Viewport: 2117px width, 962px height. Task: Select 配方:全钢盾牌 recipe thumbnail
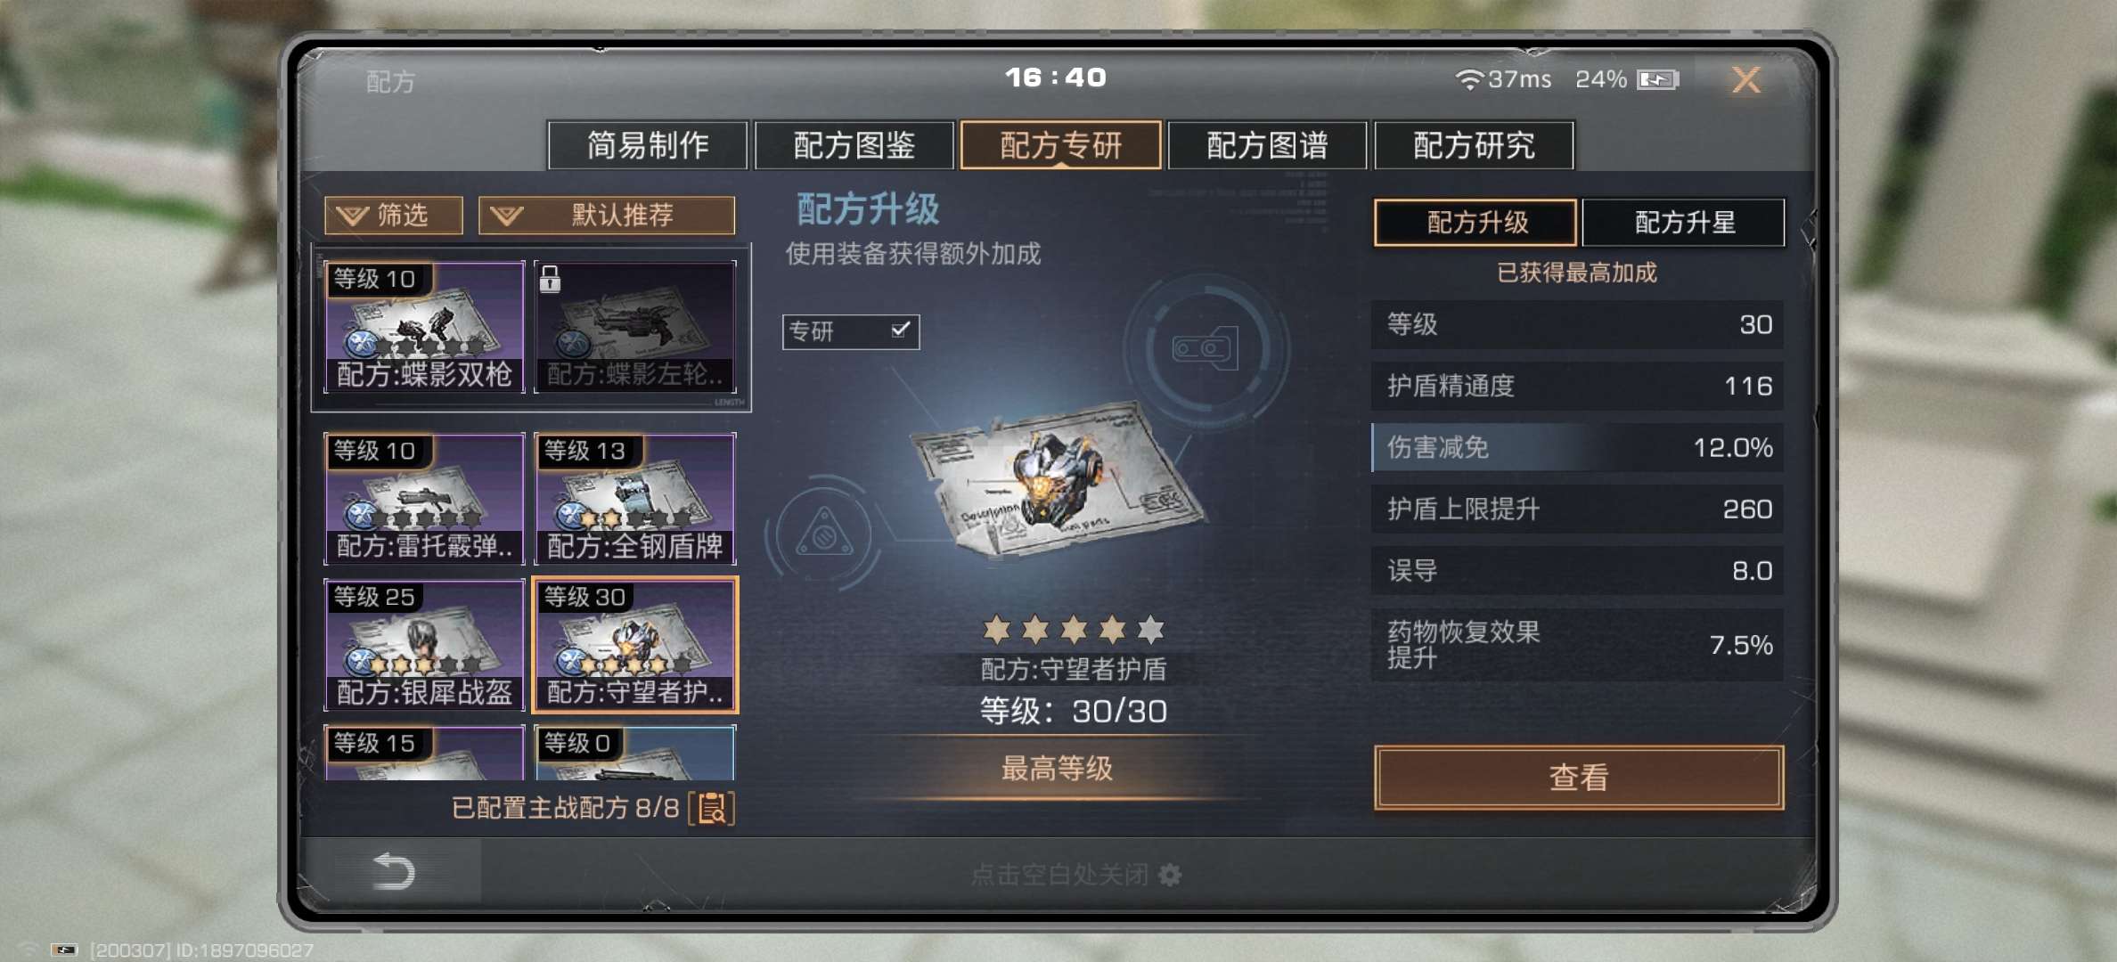[634, 499]
